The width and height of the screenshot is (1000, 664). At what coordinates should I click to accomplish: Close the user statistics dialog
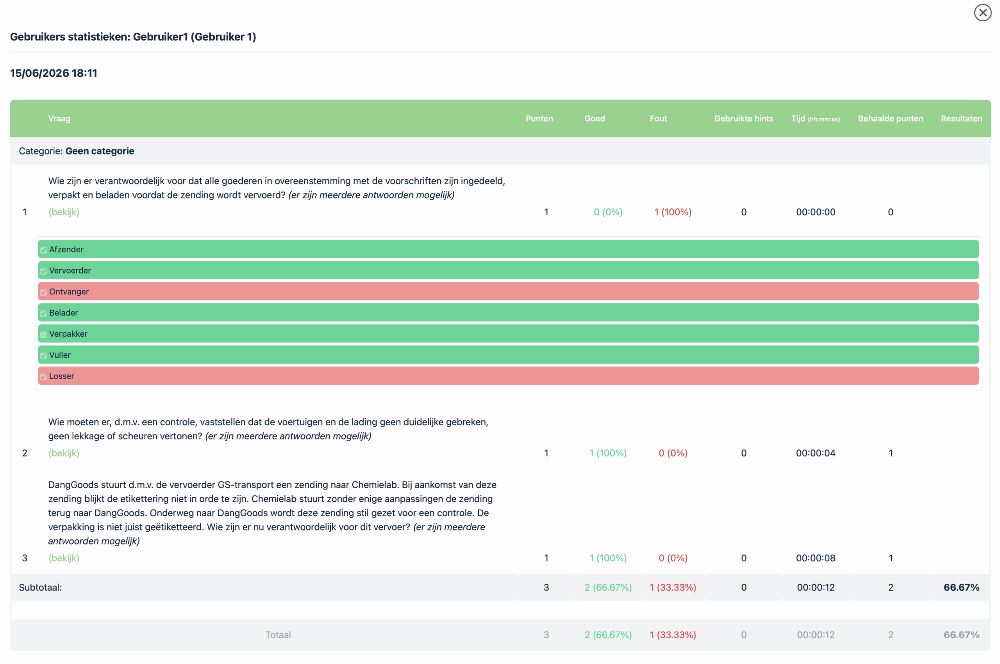pyautogui.click(x=982, y=13)
